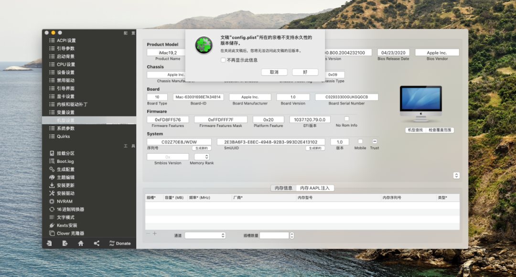The height and width of the screenshot is (277, 516).
Task: Open the Boot.log viewer icon
Action: tap(52, 161)
